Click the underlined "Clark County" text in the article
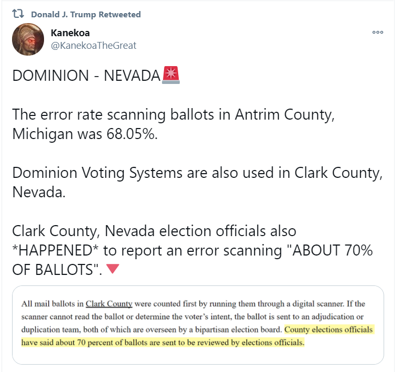The image size is (403, 372). (109, 304)
